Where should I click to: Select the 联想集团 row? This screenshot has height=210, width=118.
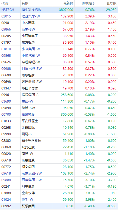coord(59,206)
